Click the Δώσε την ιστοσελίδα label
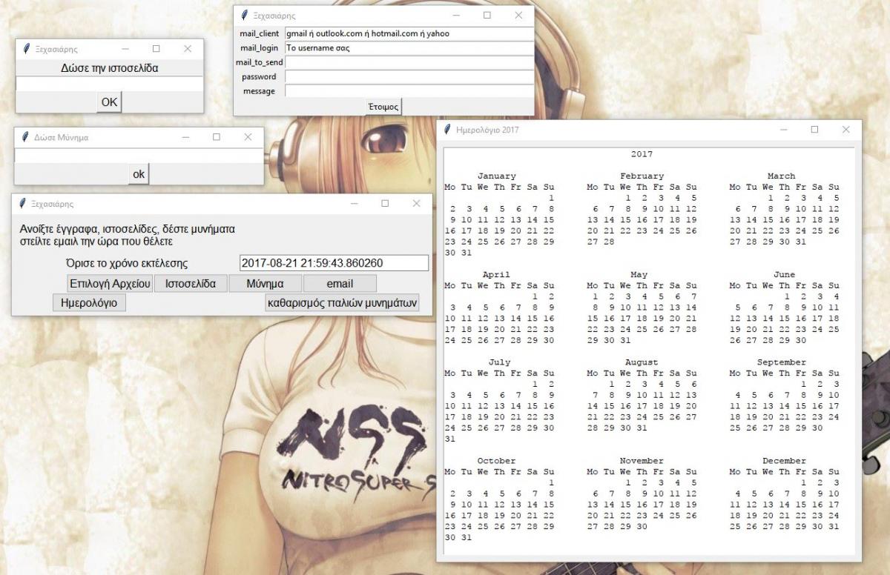 coord(110,68)
